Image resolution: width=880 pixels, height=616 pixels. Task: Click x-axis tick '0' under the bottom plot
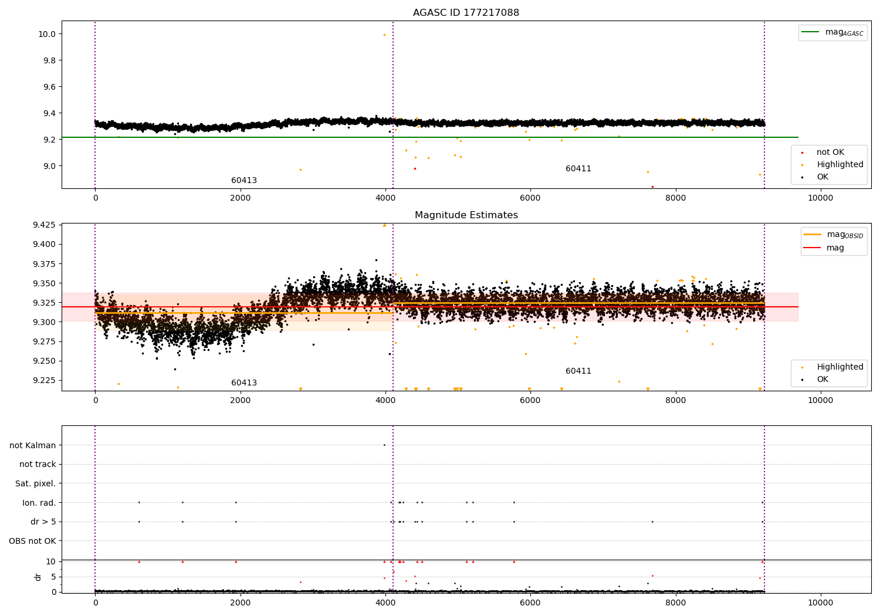tap(95, 603)
